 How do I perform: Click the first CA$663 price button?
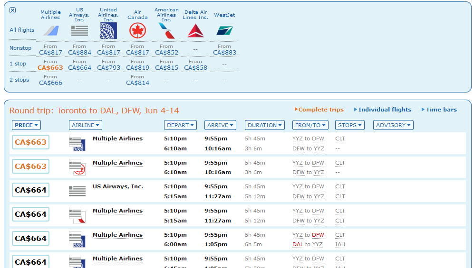click(x=30, y=142)
